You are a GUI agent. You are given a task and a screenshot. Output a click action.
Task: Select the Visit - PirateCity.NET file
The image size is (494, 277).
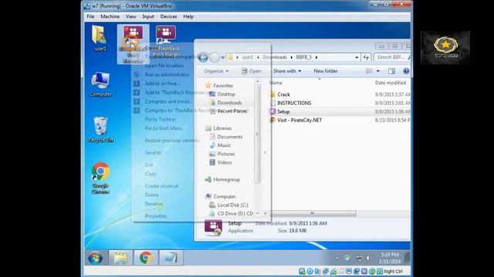tap(299, 120)
